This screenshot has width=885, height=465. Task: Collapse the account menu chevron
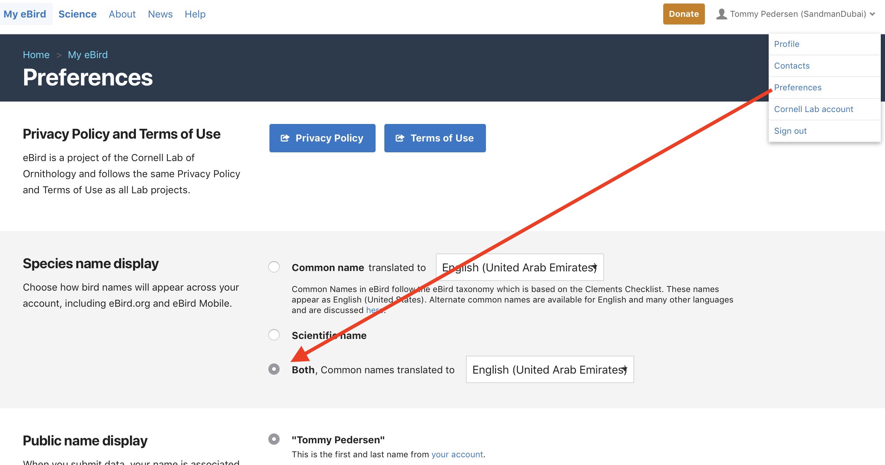coord(872,14)
